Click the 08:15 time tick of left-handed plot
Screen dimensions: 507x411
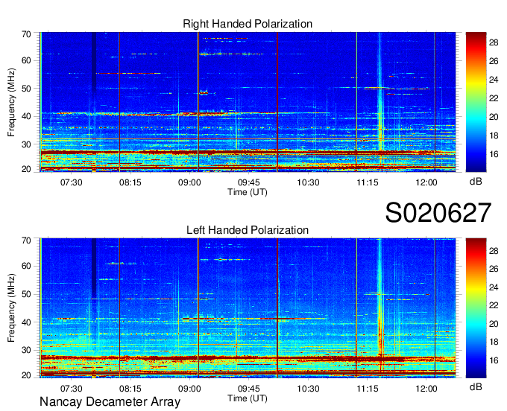tap(130, 389)
